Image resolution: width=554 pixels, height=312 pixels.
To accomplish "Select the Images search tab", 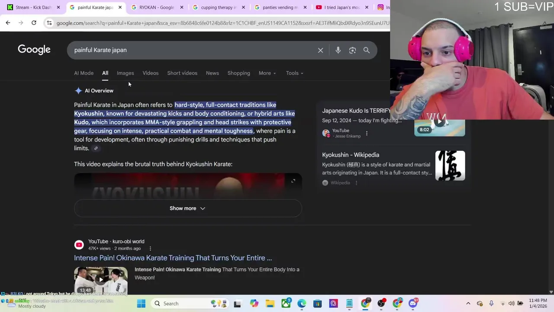I will 126,73.
